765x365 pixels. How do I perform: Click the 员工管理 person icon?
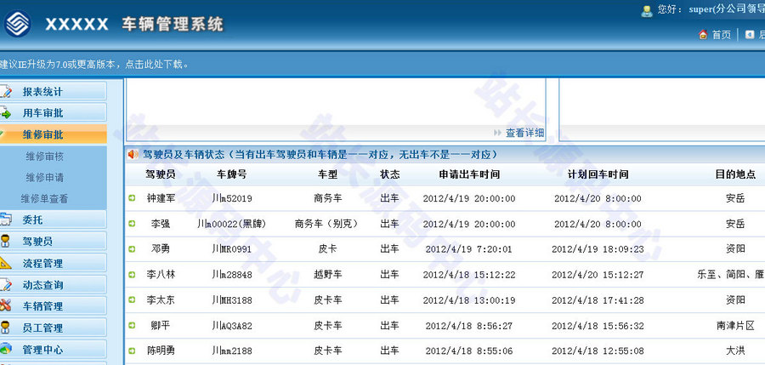click(5, 328)
